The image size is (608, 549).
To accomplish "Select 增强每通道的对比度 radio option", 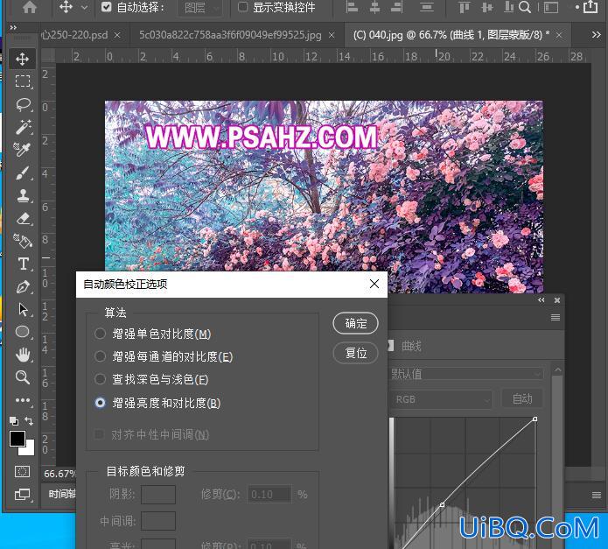I will point(100,356).
